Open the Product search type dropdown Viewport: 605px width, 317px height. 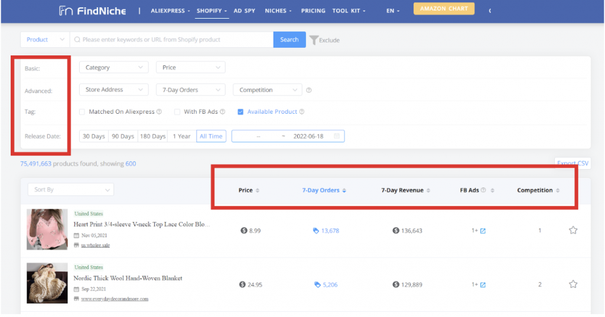pos(45,39)
